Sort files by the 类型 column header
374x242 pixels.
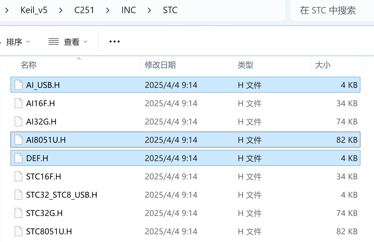click(x=245, y=65)
